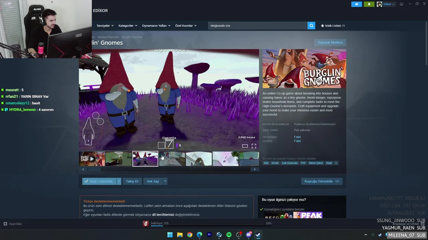Open the Edixor account dropdown
Screen dimensions: 428x240
(x=389, y=4)
